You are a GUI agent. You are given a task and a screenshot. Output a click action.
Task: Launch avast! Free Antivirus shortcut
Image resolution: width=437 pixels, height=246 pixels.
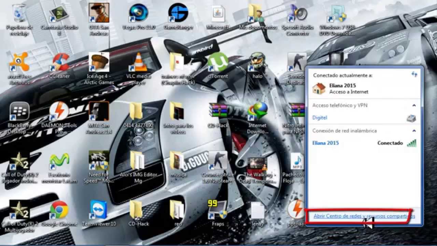19,68
